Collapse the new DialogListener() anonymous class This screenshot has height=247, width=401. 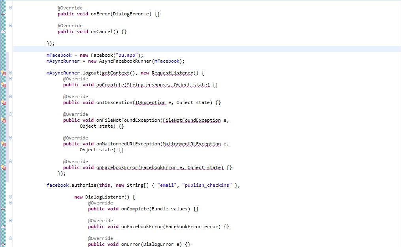(10, 197)
